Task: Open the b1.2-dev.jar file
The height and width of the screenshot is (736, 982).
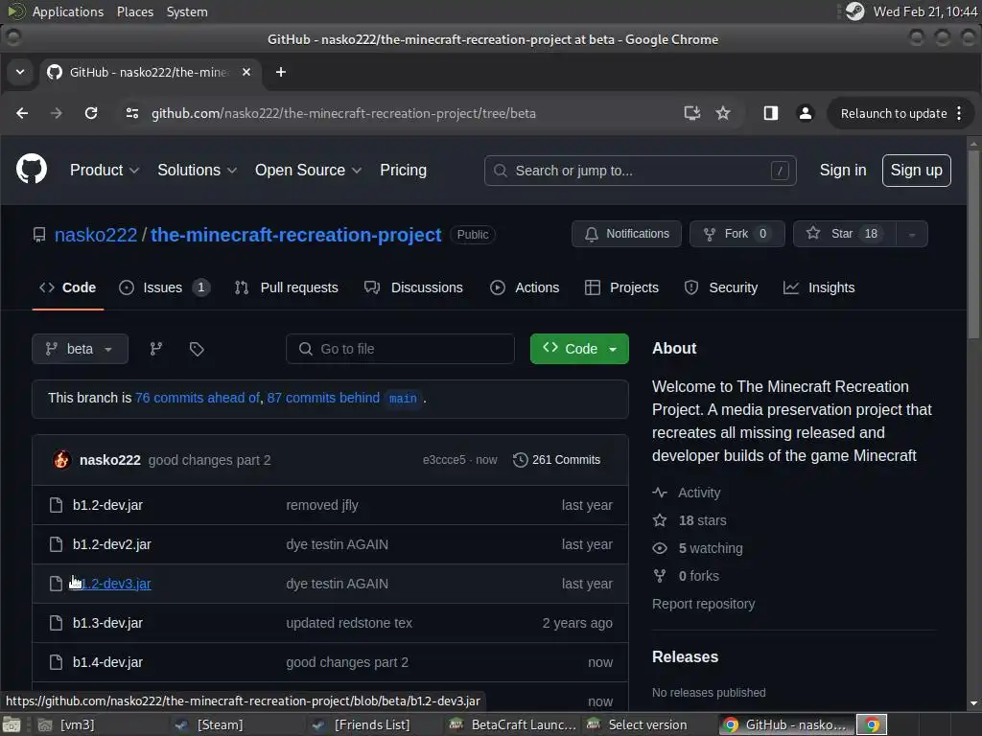Action: coord(107,505)
